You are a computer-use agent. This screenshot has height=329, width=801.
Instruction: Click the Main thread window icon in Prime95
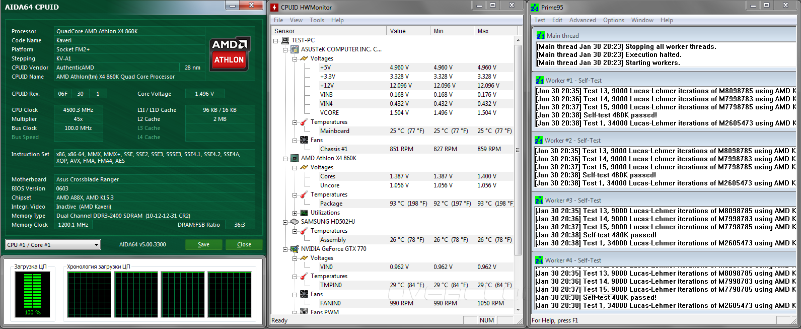click(540, 36)
